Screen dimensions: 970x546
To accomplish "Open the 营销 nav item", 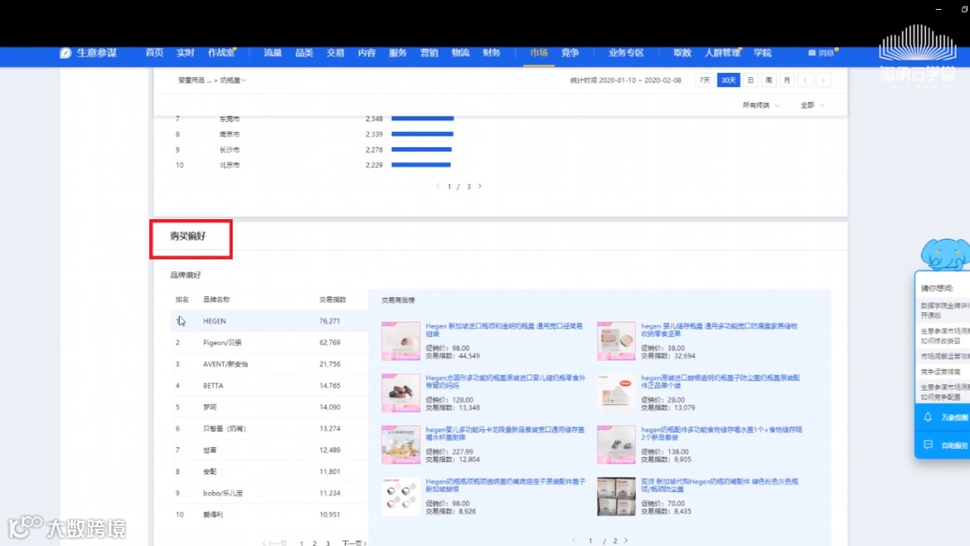I will coord(429,53).
